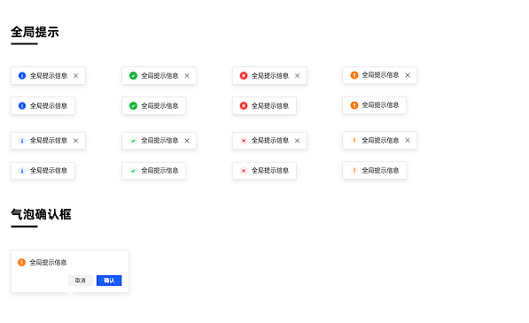Confirm with the blue 确认 button

pyautogui.click(x=109, y=281)
